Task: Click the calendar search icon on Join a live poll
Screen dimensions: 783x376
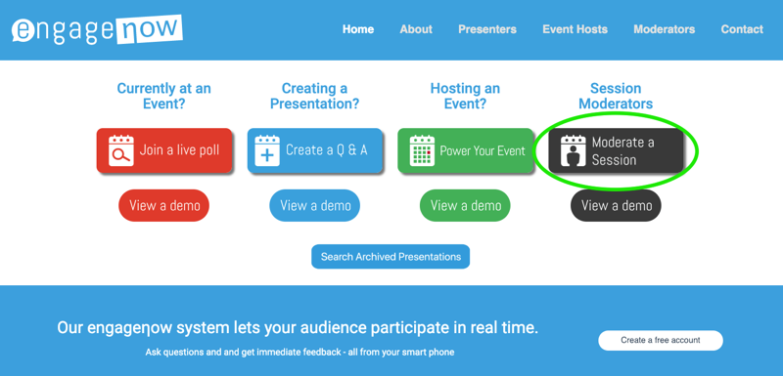Action: pyautogui.click(x=120, y=150)
